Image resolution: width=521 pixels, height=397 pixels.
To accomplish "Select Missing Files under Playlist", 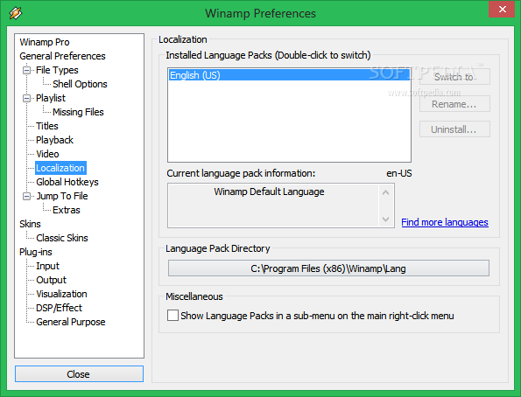I will (78, 112).
